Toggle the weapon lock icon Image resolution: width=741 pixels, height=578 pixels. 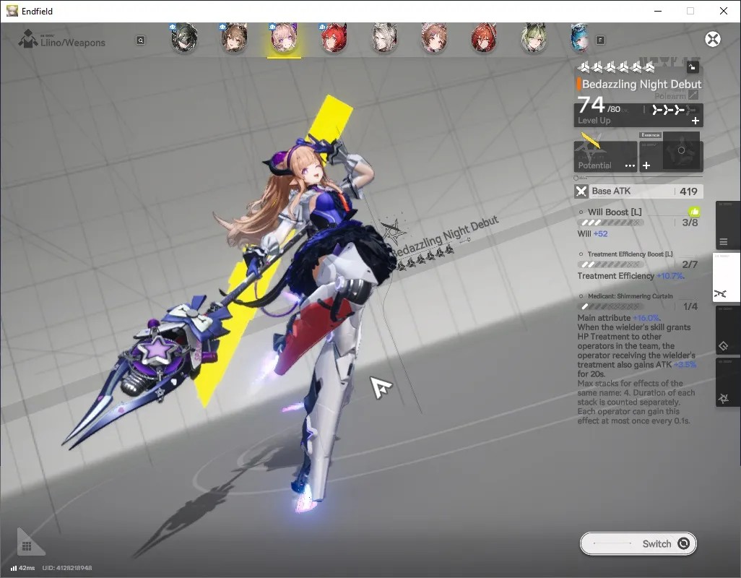pyautogui.click(x=693, y=67)
